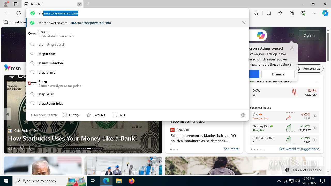Open See watchlist suggestions link

click(x=299, y=149)
